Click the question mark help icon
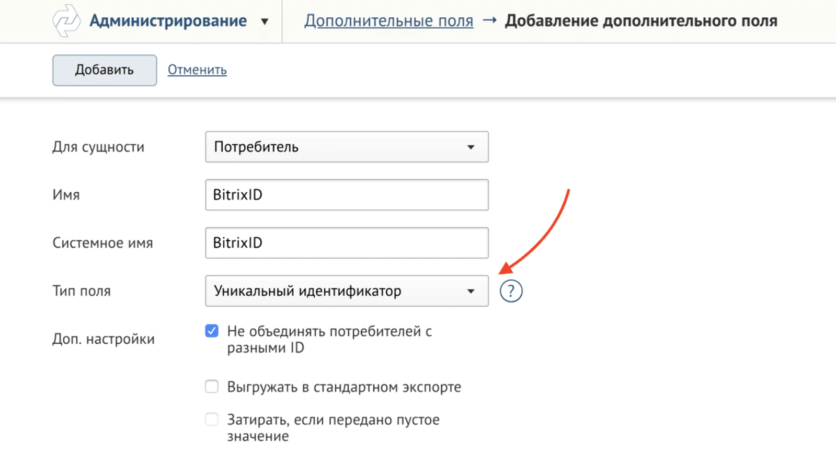836x465 pixels. pyautogui.click(x=511, y=291)
